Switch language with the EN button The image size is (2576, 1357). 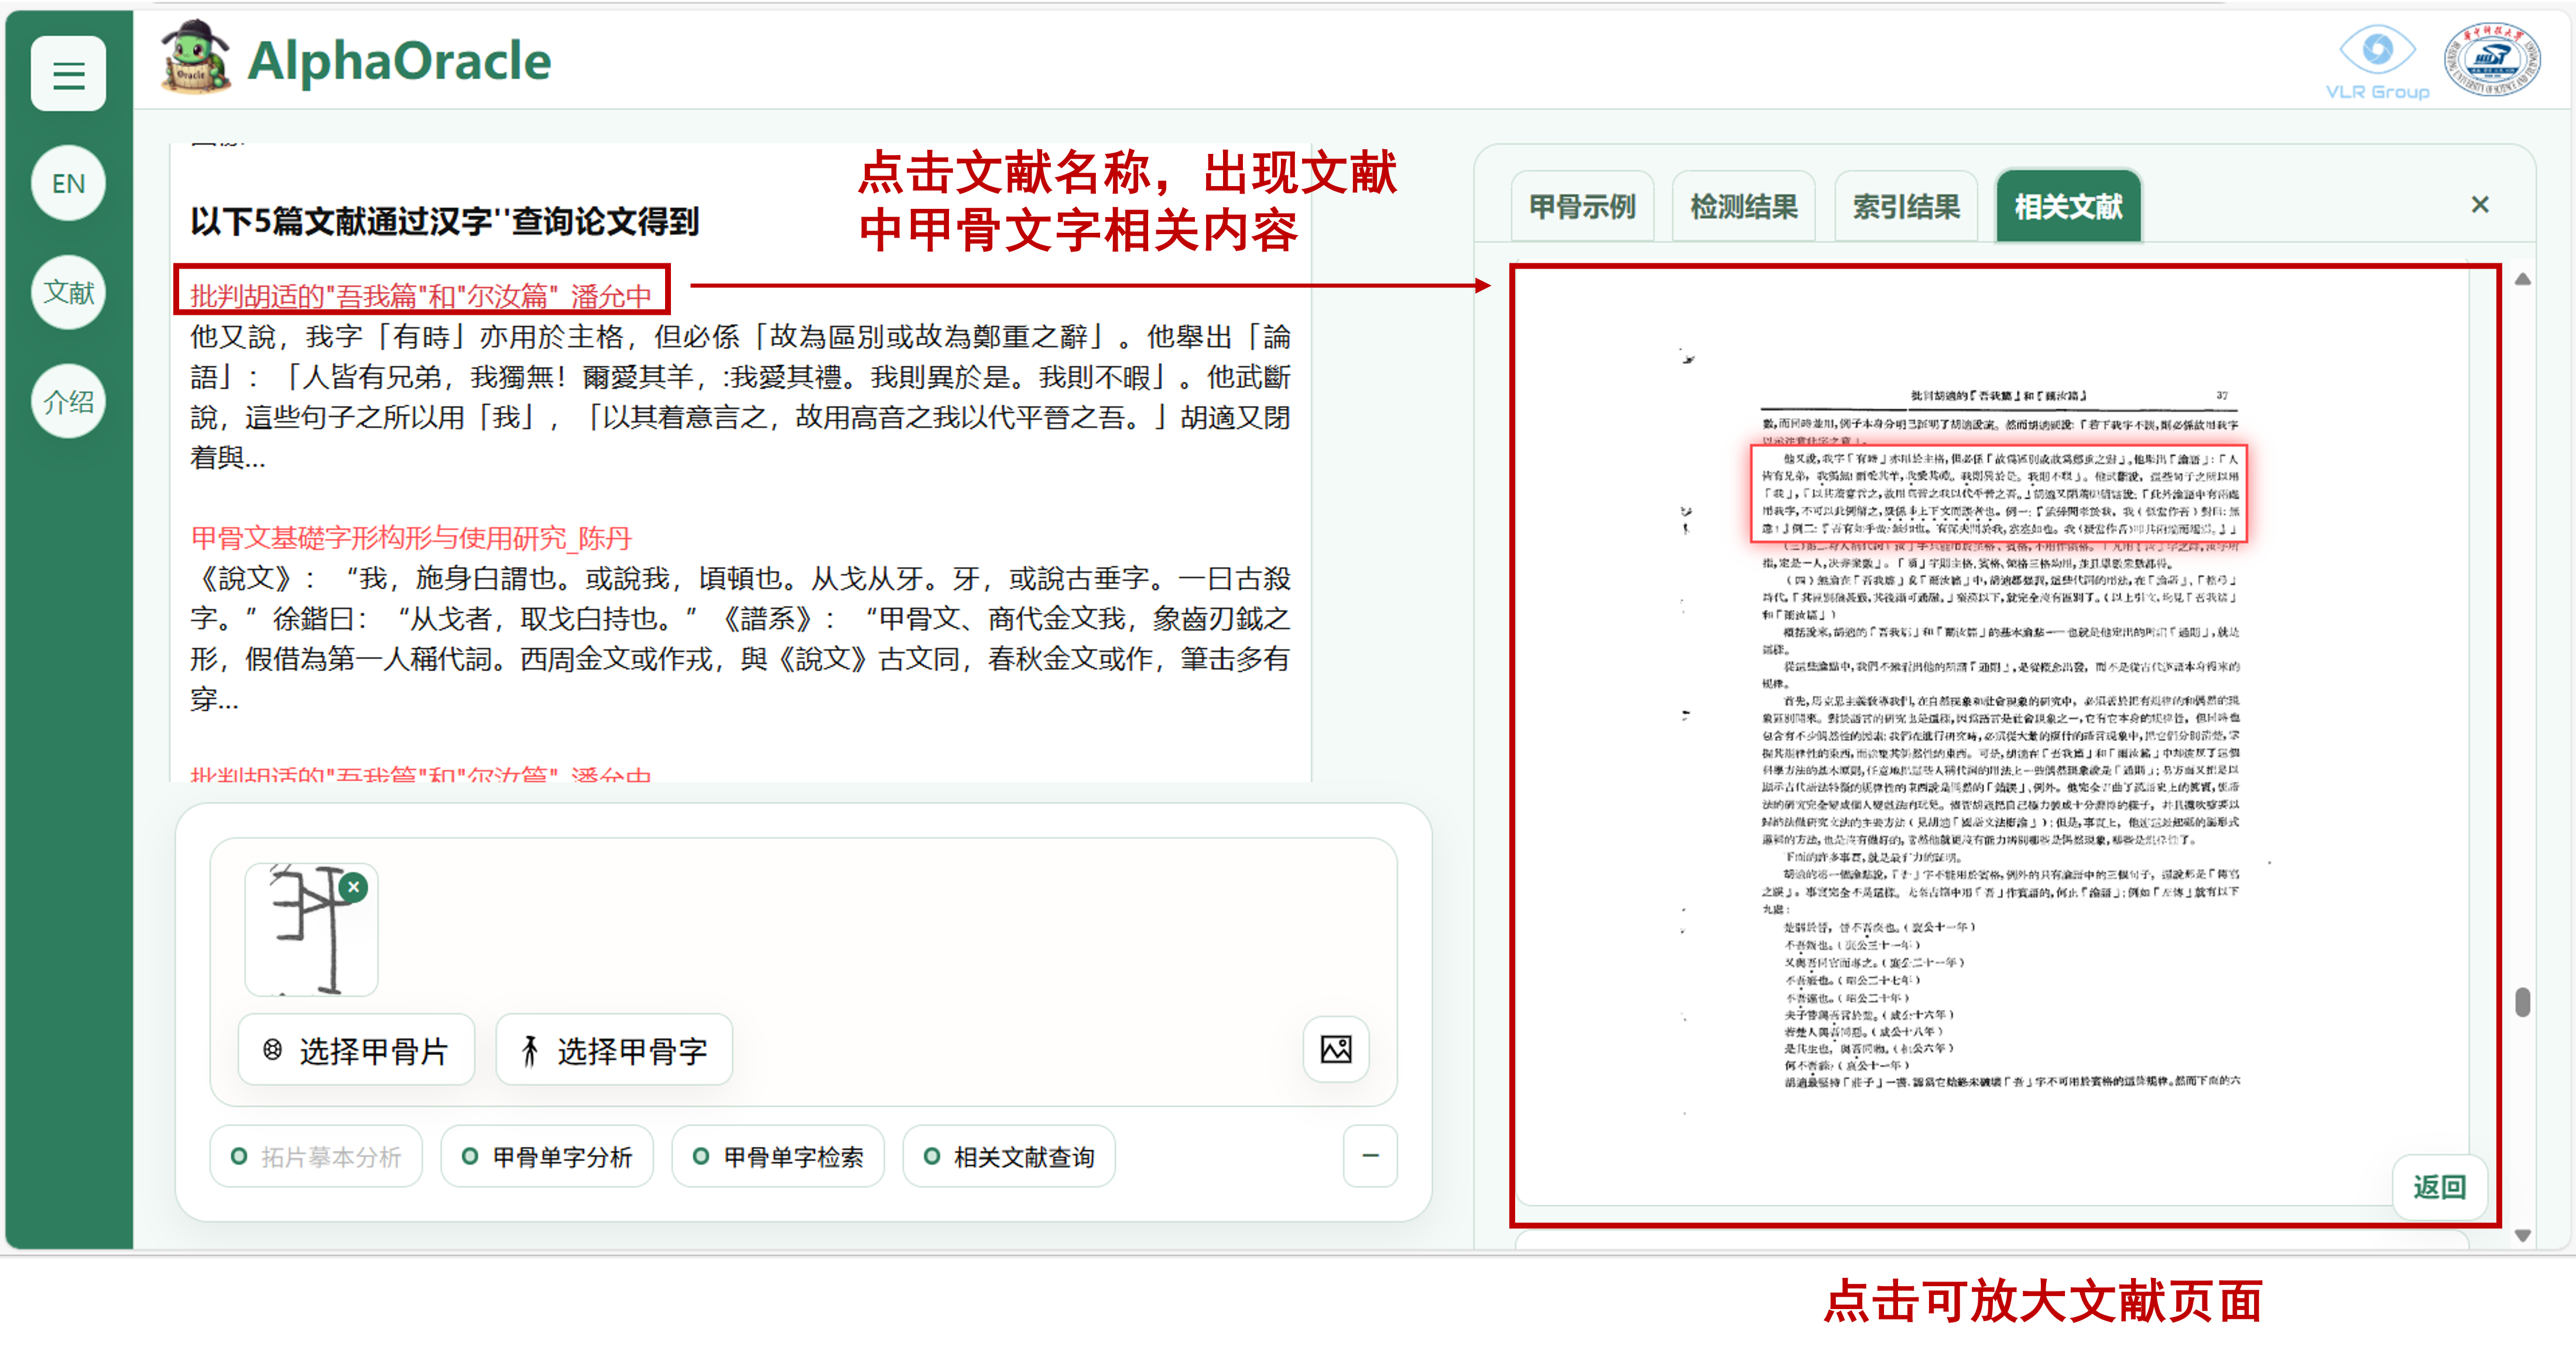68,184
